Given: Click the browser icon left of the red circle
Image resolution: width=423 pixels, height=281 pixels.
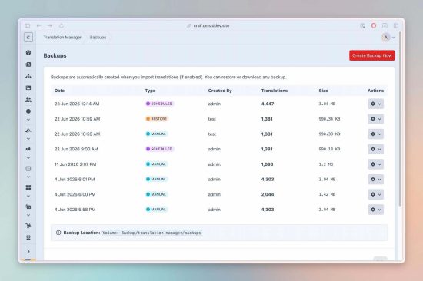Looking at the screenshot, I should (362, 25).
